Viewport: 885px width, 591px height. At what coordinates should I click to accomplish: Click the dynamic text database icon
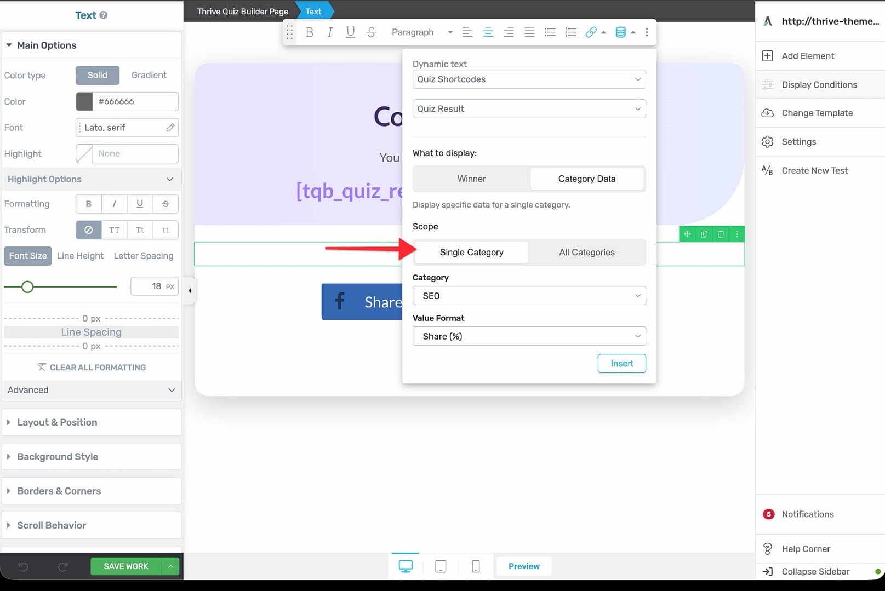(620, 32)
